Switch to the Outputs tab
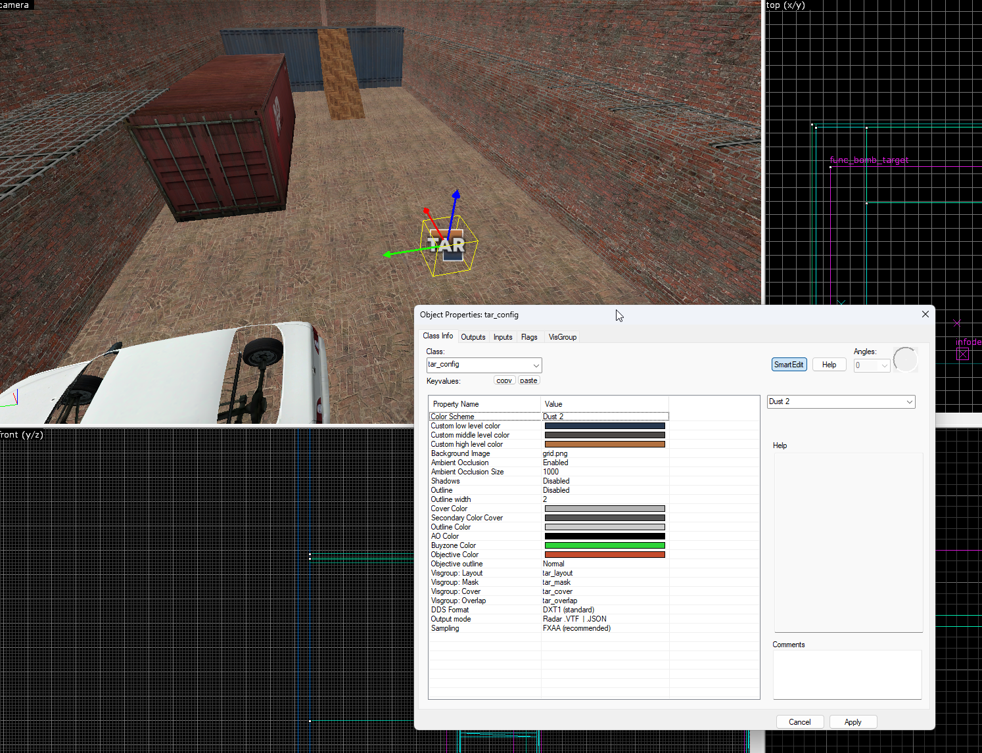 tap(473, 337)
